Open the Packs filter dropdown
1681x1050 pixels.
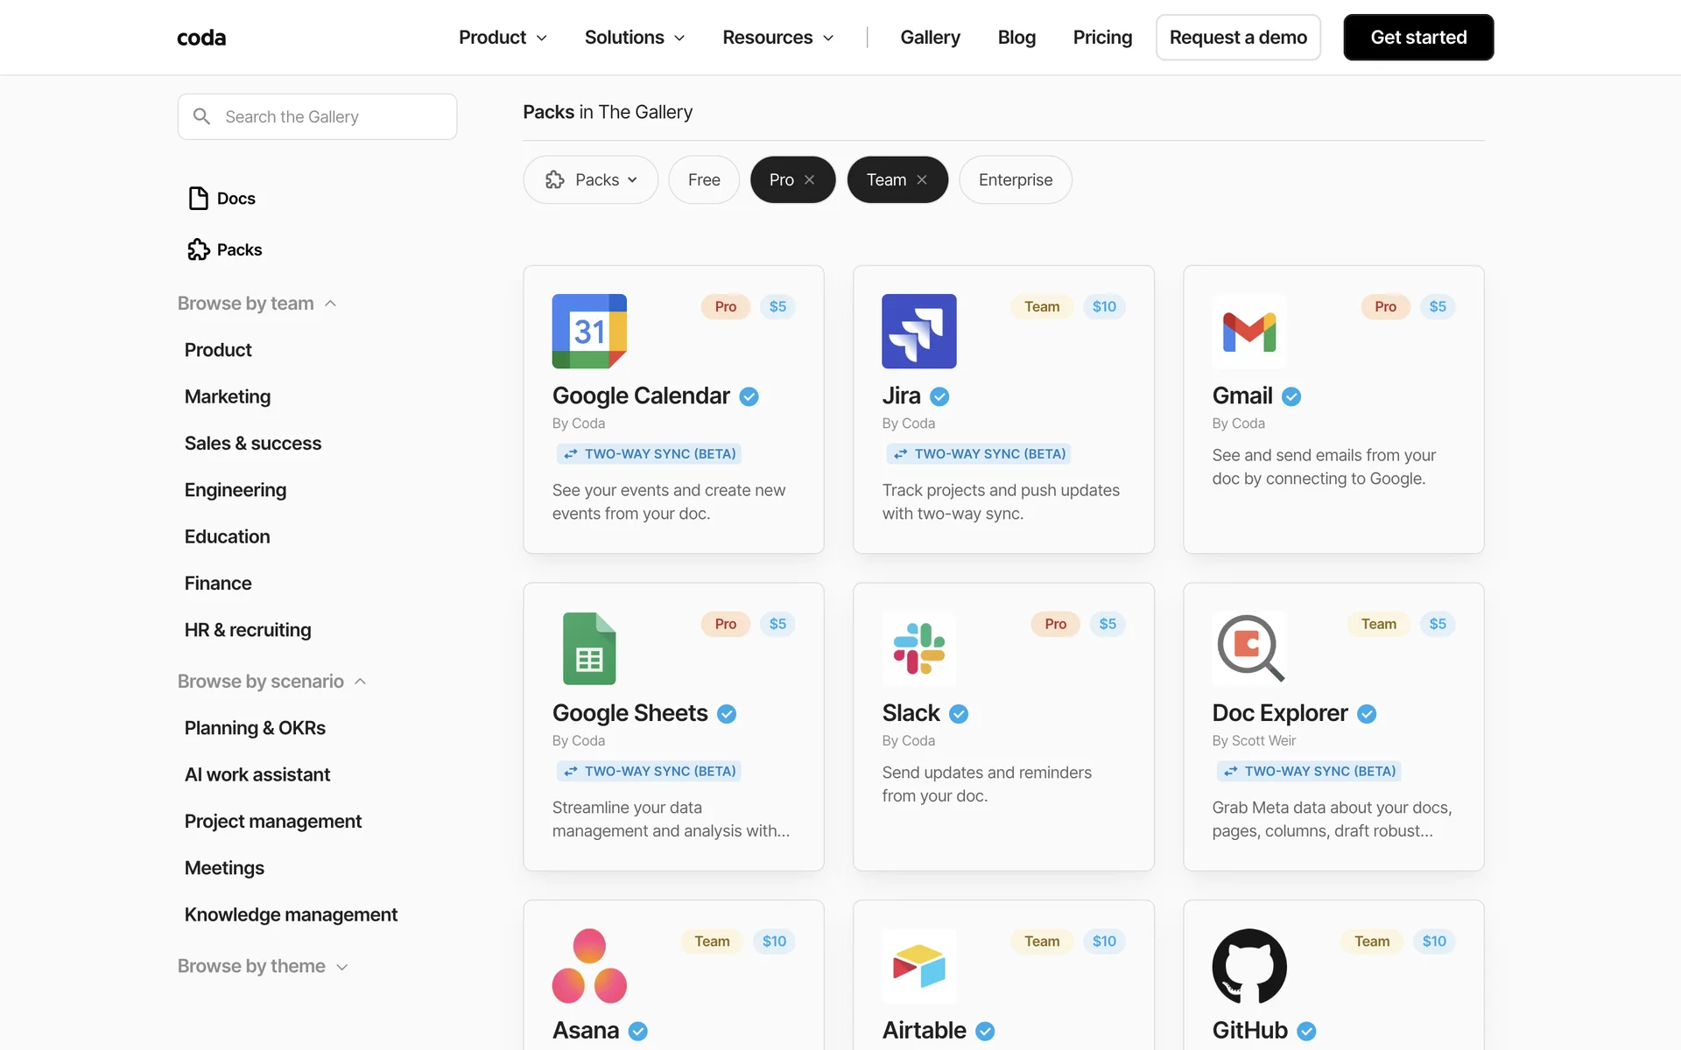590,179
